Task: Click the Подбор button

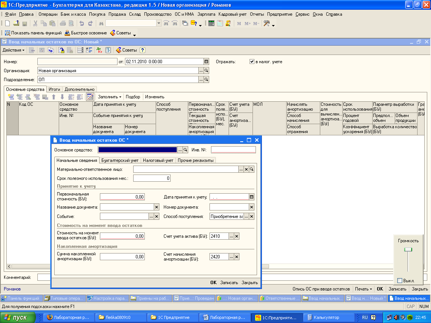Action: [x=133, y=97]
